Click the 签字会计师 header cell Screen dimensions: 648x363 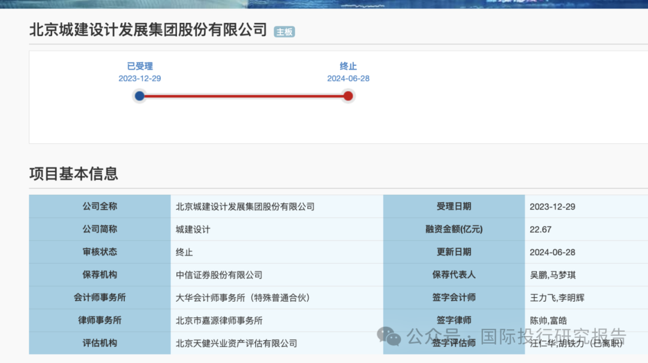(x=454, y=297)
